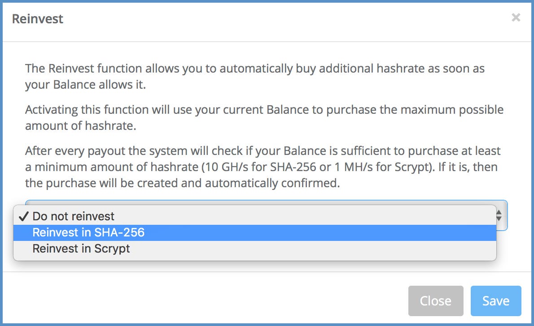
Task: Dismiss the Reinvest dialog with the X icon
Action: click(516, 17)
